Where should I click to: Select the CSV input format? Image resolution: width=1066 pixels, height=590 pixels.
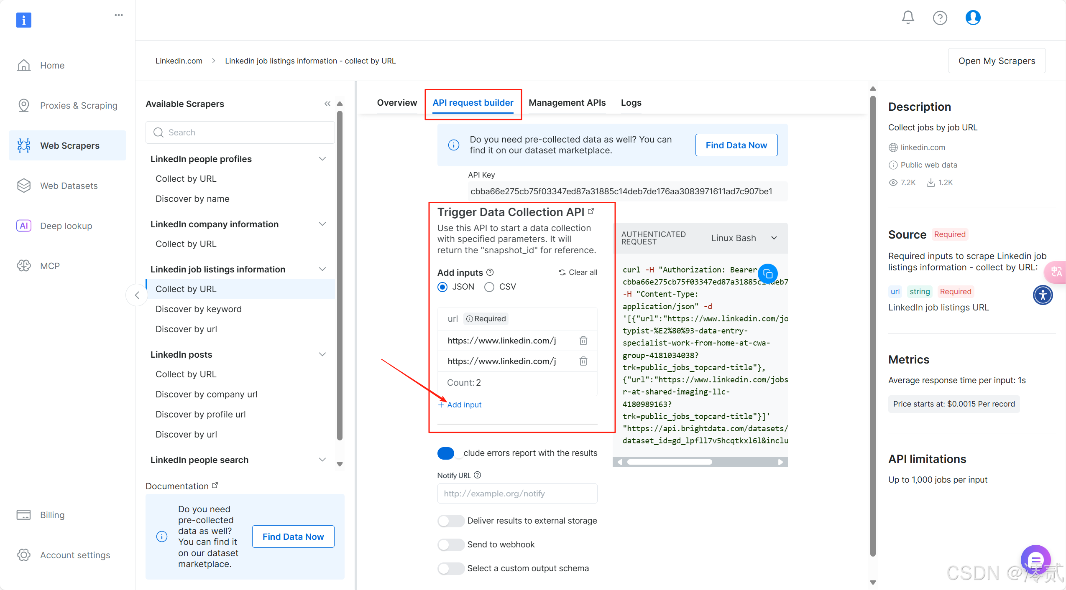pos(489,287)
